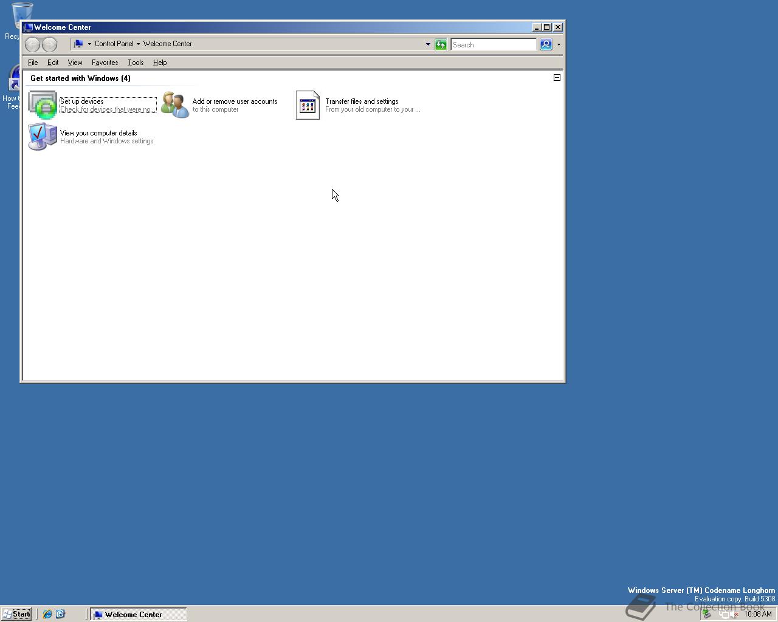778x622 pixels.
Task: Refresh the Welcome Center view
Action: pyautogui.click(x=441, y=44)
